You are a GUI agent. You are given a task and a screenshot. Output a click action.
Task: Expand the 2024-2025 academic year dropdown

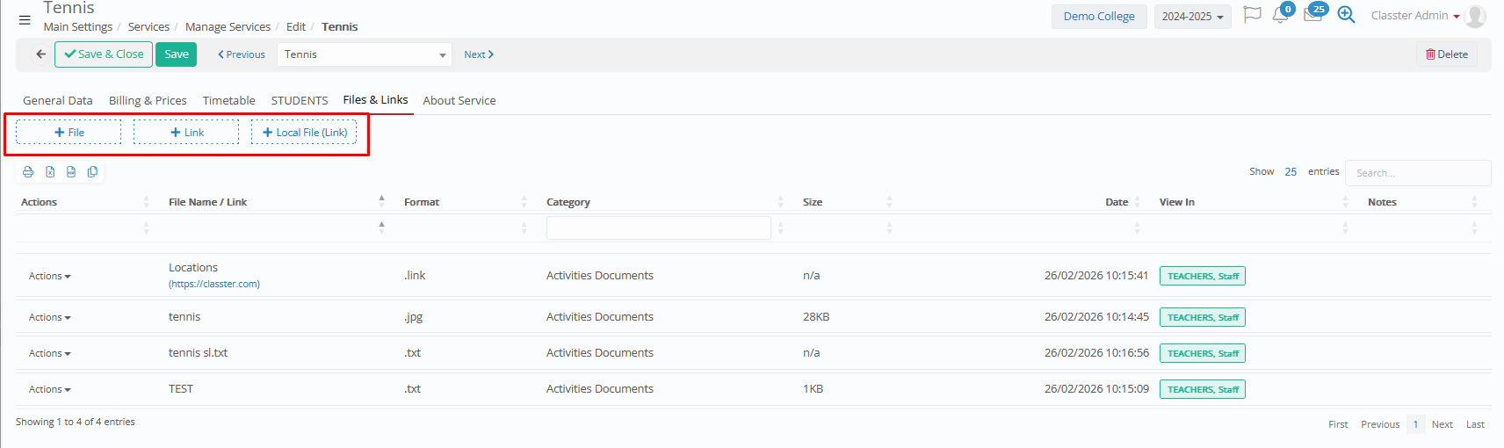[x=1192, y=17]
